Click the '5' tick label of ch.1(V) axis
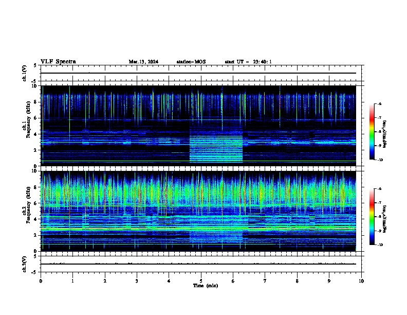 coord(35,65)
